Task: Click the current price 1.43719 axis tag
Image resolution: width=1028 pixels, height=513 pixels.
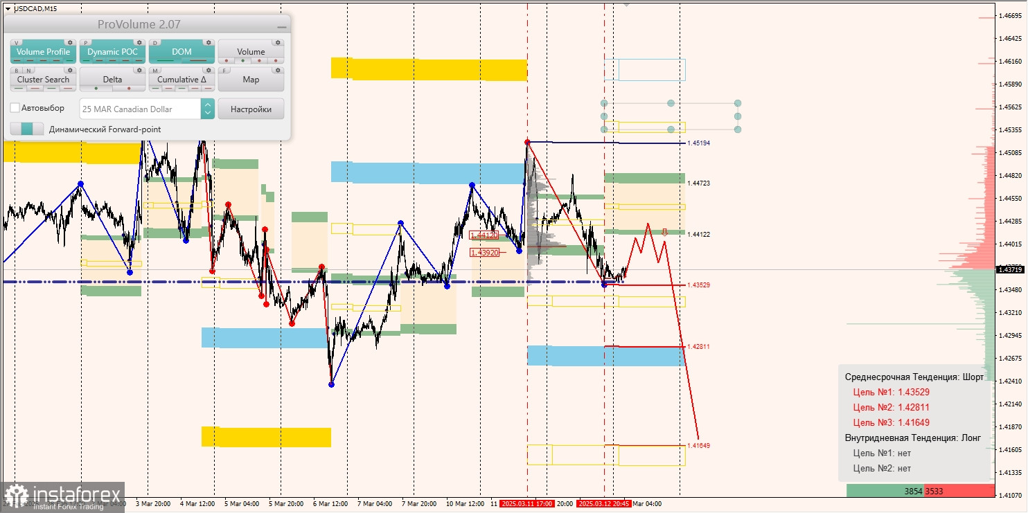Action: click(x=1010, y=269)
